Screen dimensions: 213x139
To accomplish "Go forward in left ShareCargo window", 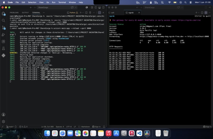I will 35,7.
